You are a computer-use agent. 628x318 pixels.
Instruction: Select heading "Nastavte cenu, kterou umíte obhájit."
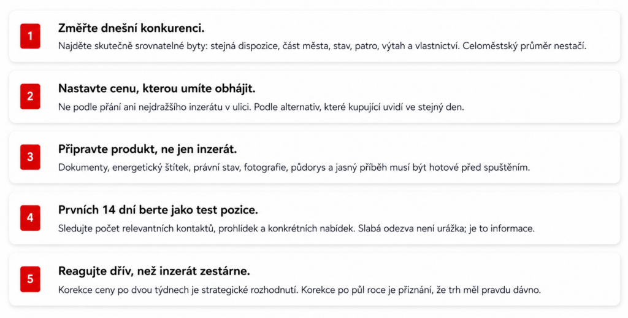click(x=156, y=88)
